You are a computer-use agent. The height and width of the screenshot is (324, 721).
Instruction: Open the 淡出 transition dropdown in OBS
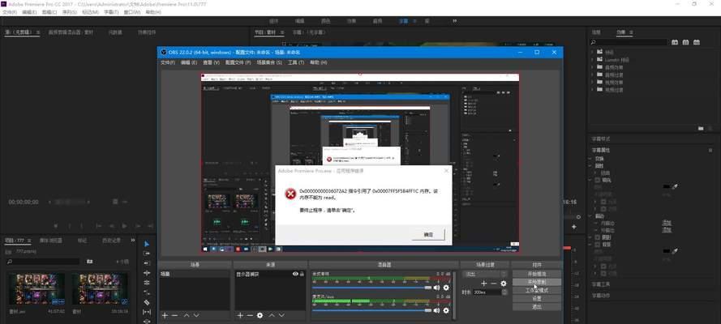click(485, 274)
